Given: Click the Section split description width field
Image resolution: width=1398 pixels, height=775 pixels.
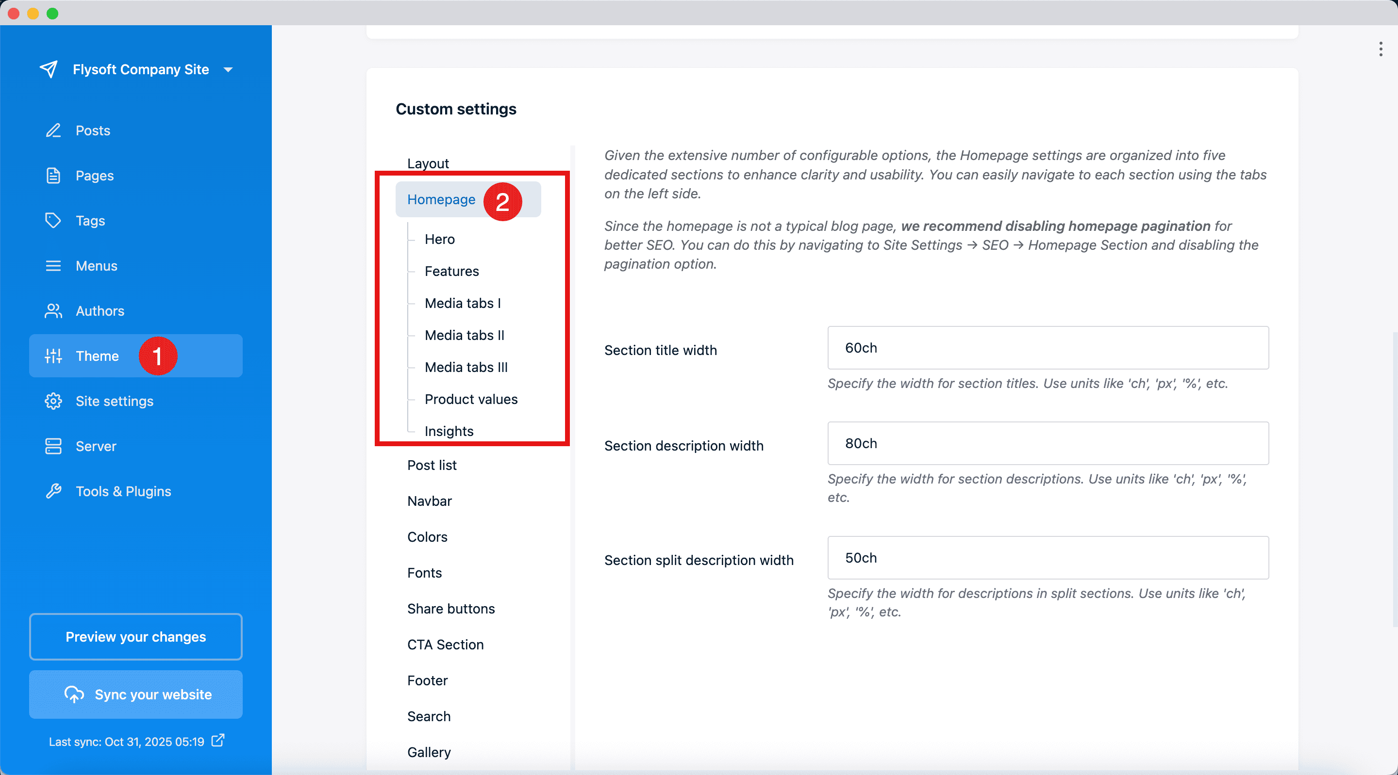Looking at the screenshot, I should click(1048, 558).
